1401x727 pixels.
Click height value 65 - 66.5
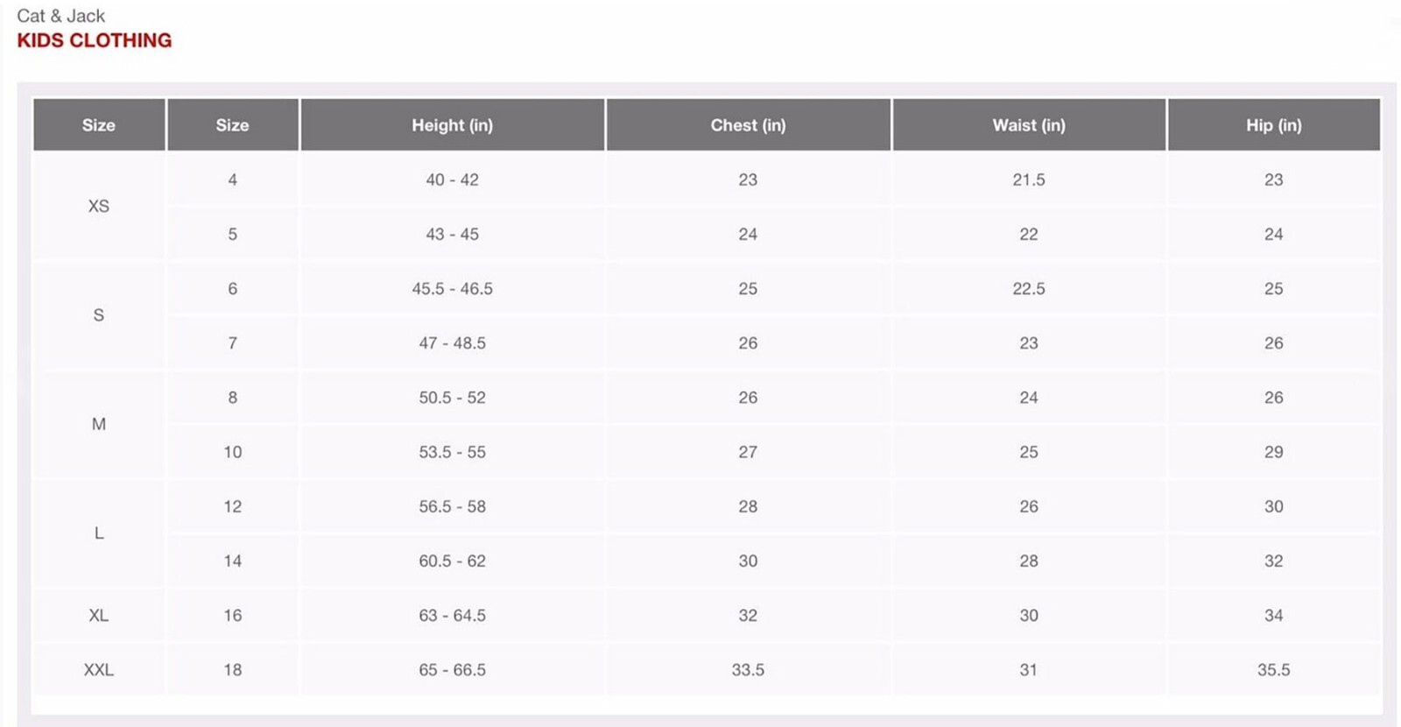pyautogui.click(x=452, y=670)
